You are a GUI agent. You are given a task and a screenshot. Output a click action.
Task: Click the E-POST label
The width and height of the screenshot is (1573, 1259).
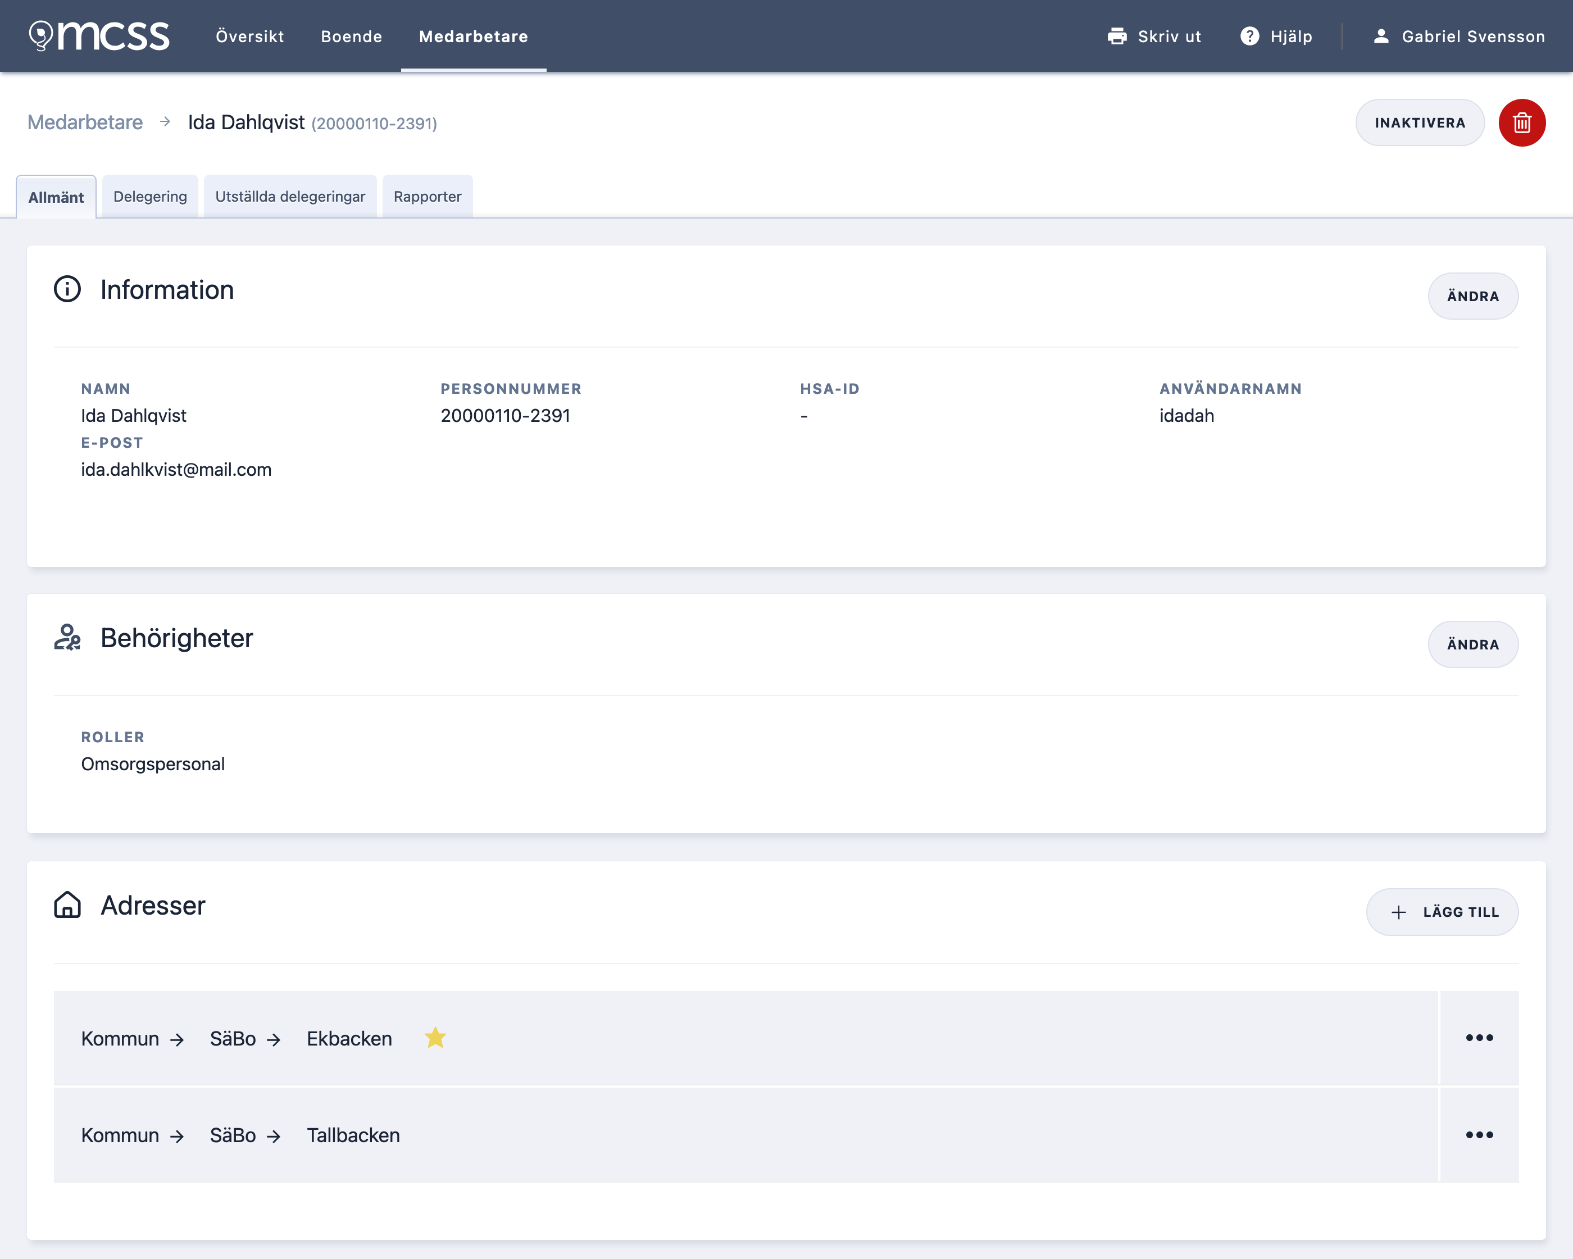112,443
